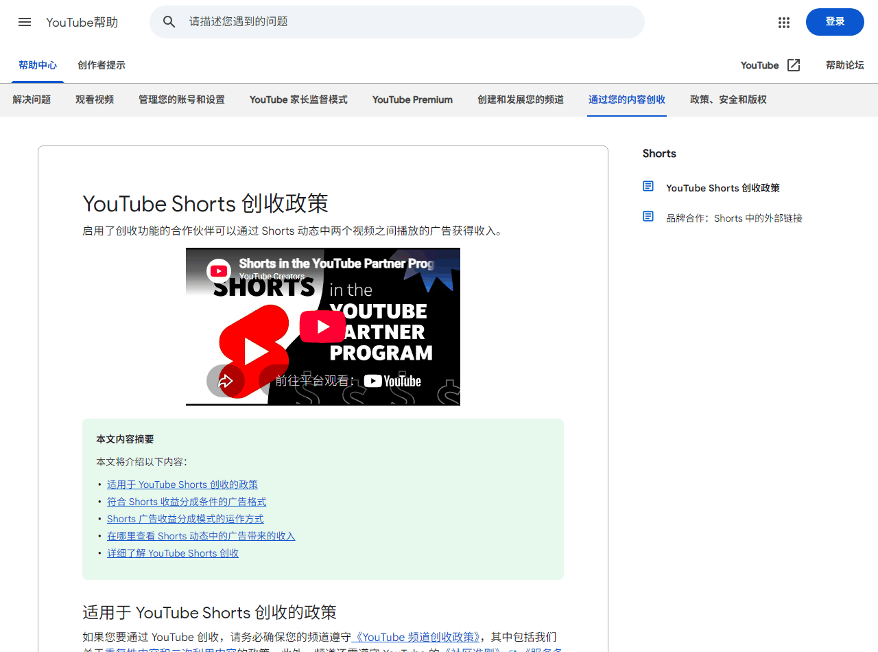Select YouTube 家长监督模式 navigation item

[x=298, y=100]
